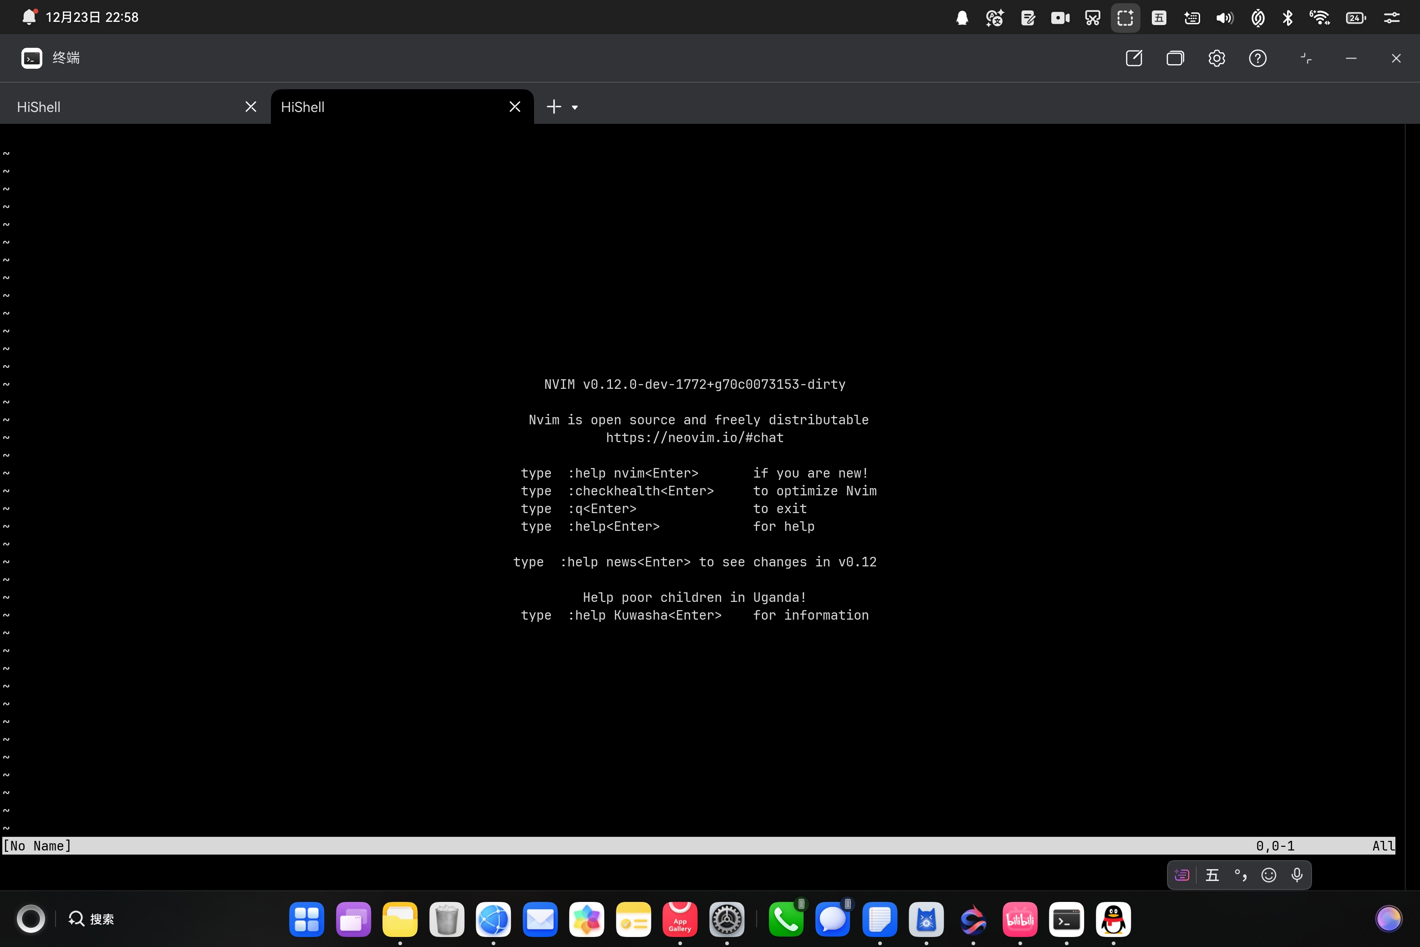Viewport: 1420px width, 947px height.
Task: Open control center sliders icon
Action: [x=1392, y=17]
